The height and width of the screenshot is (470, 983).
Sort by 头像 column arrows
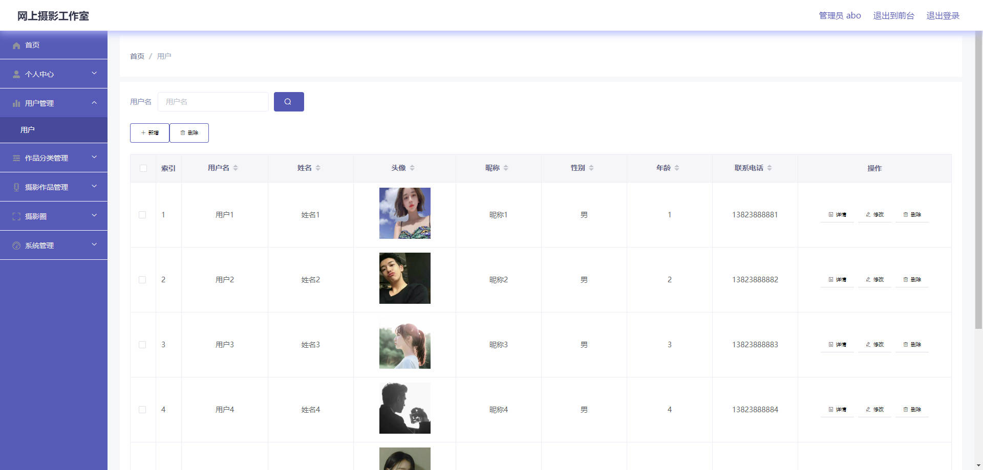[412, 168]
